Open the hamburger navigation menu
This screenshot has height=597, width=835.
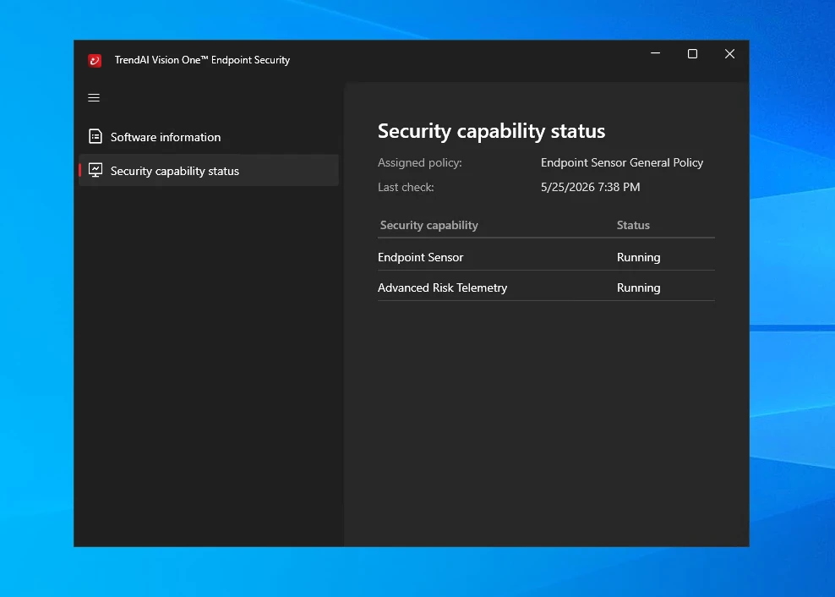pyautogui.click(x=94, y=97)
